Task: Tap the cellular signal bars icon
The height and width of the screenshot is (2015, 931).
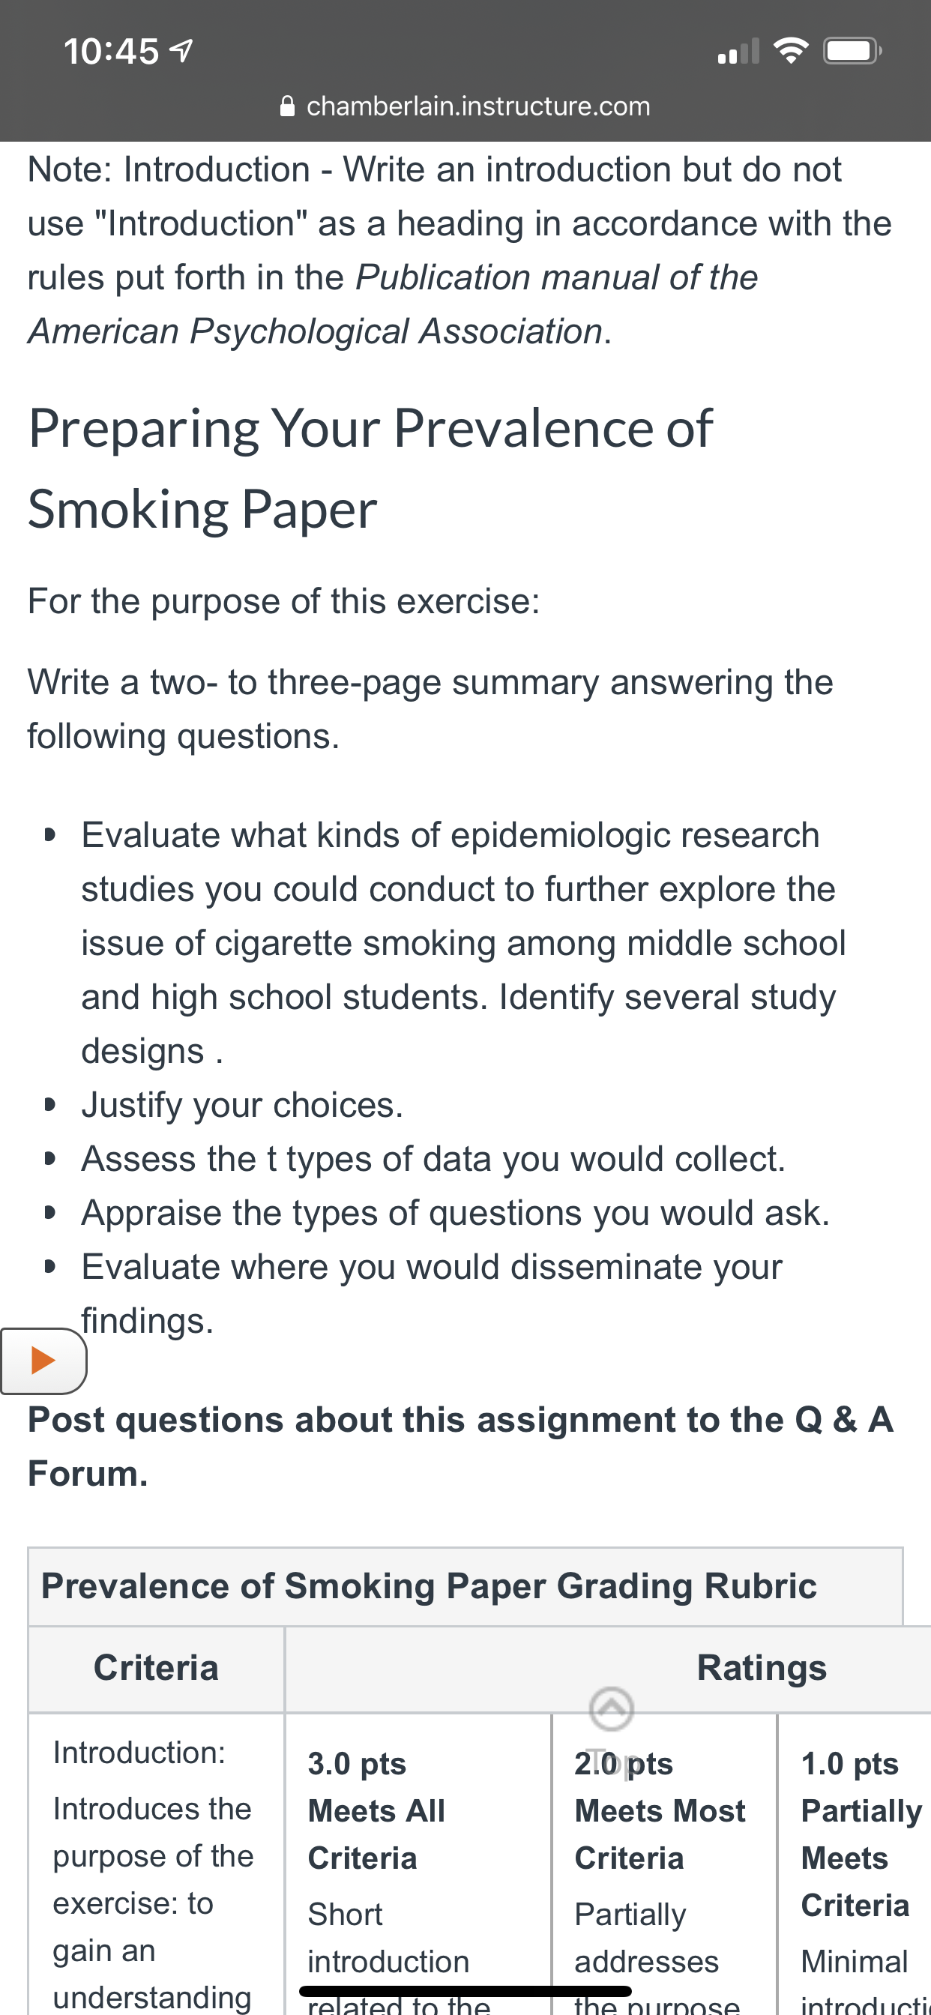Action: click(x=738, y=51)
